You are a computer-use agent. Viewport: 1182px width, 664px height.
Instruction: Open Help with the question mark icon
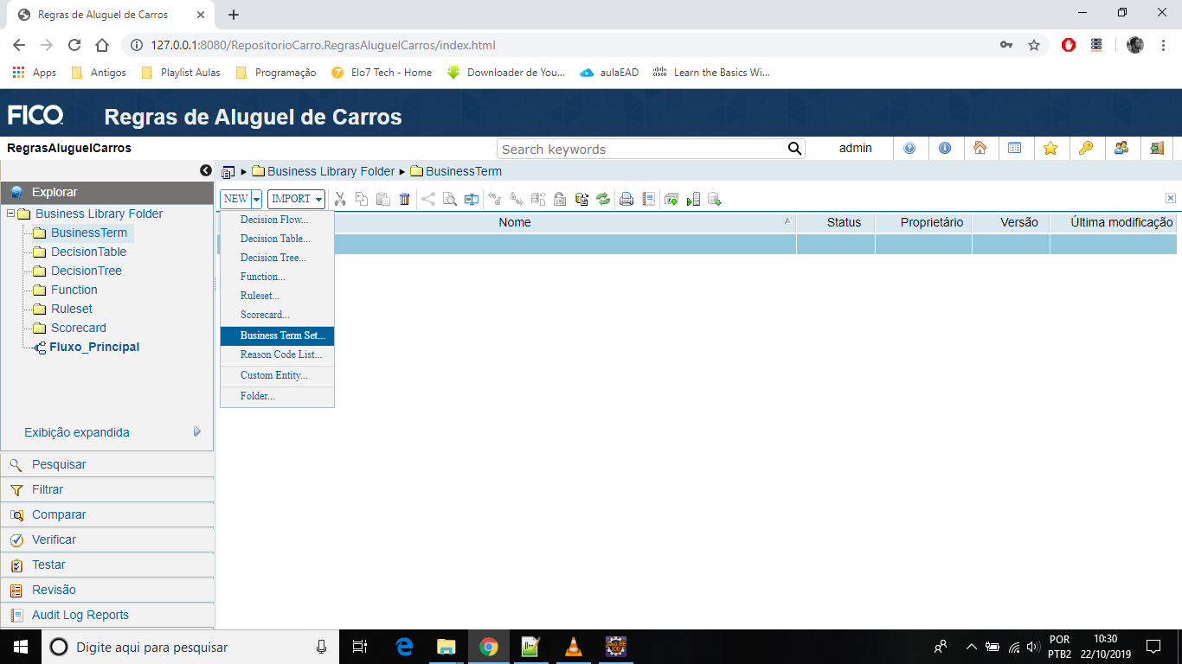[909, 149]
